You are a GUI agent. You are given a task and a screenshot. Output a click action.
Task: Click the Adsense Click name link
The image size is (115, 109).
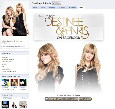pos(14,89)
